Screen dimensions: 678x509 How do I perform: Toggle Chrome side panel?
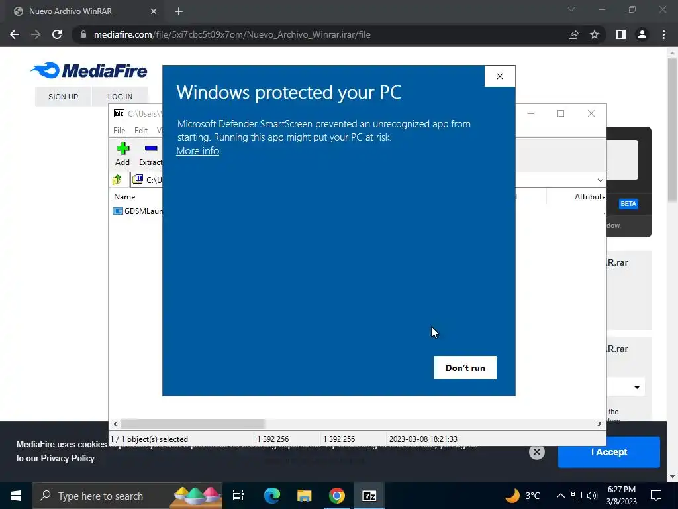click(x=621, y=34)
